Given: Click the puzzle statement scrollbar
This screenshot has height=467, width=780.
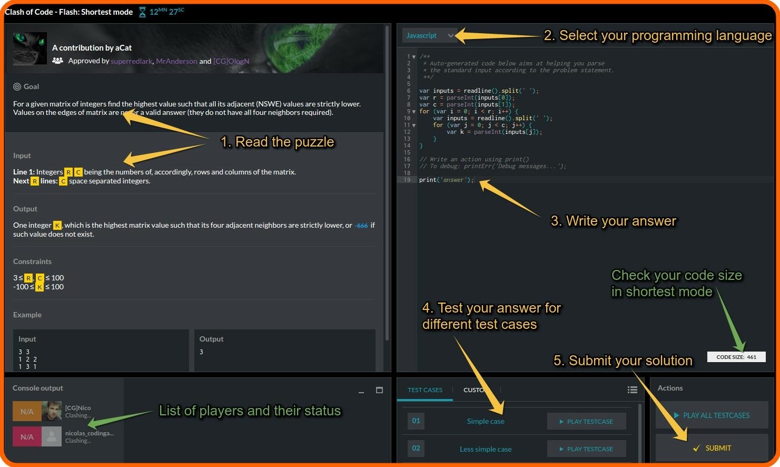Looking at the screenshot, I should click(x=388, y=182).
